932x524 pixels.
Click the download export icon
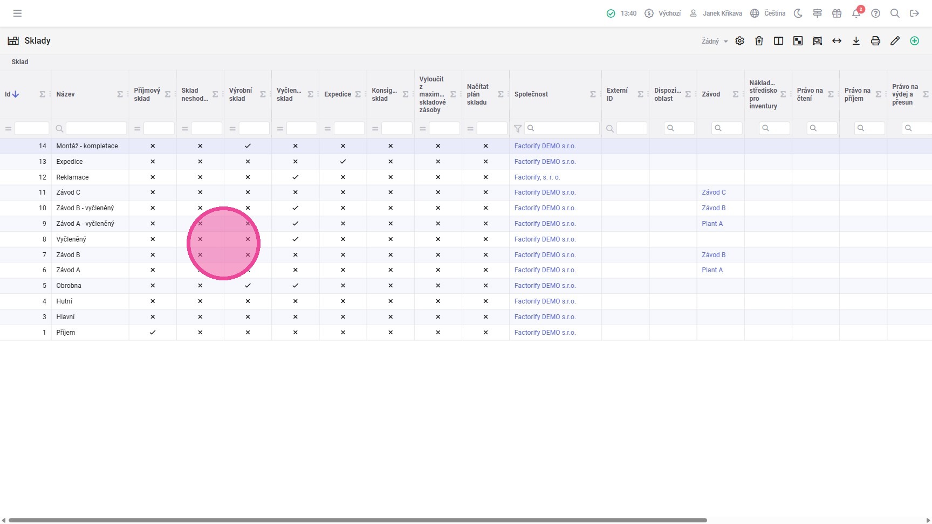(x=856, y=41)
